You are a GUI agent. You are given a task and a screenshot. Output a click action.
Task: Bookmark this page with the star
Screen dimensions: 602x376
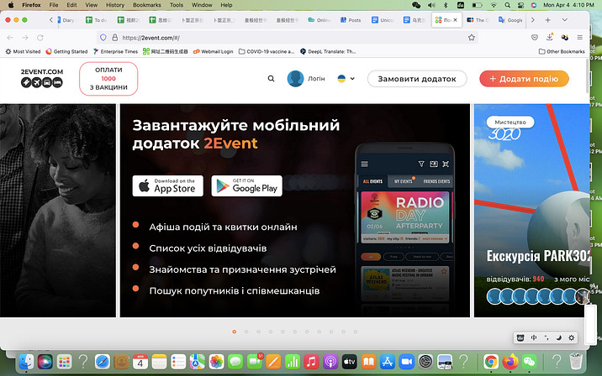472,38
